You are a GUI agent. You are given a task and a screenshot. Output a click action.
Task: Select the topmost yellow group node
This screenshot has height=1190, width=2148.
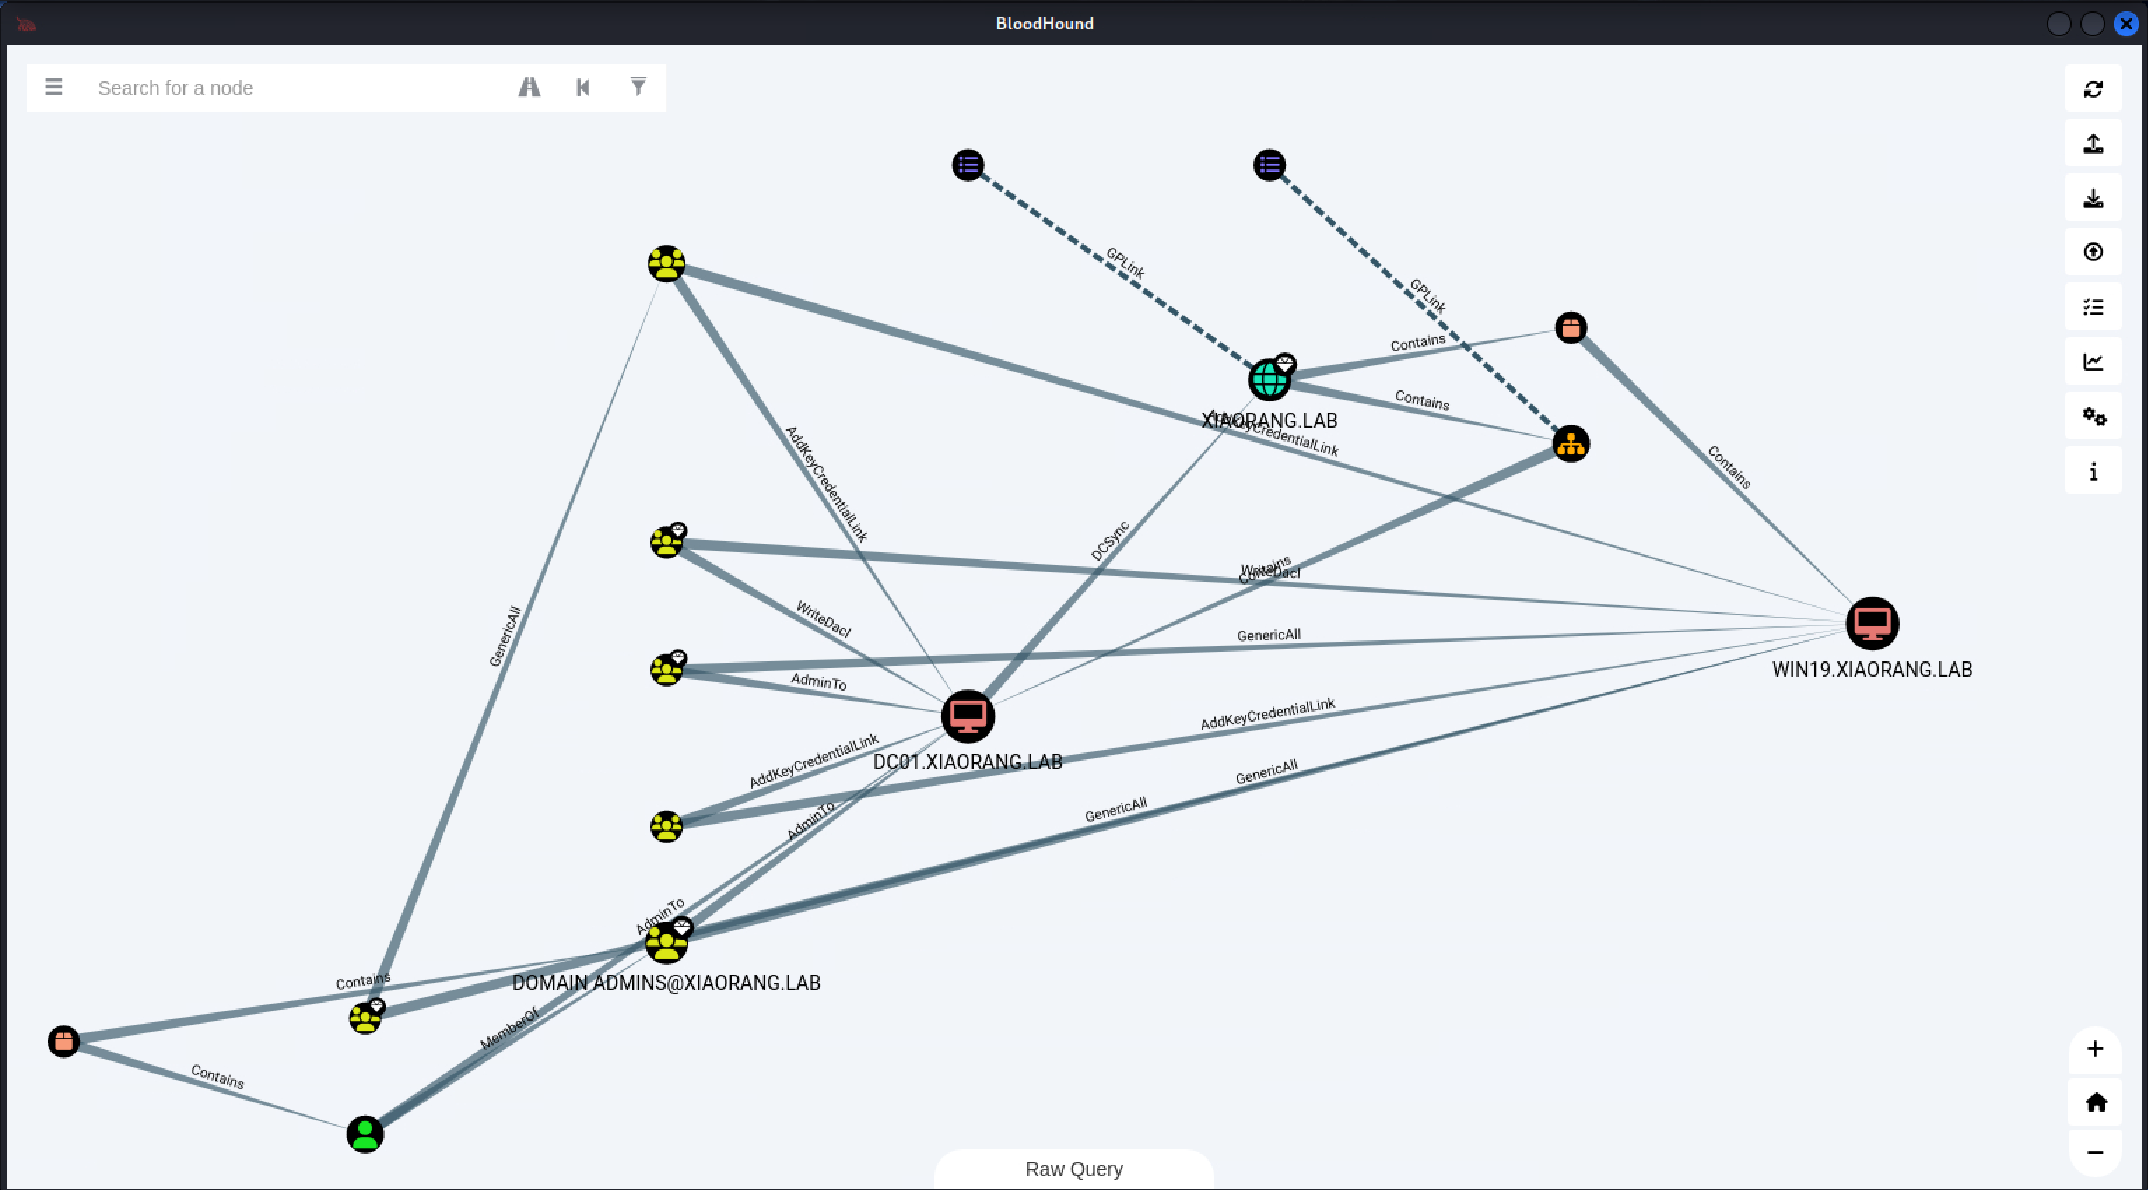tap(667, 264)
